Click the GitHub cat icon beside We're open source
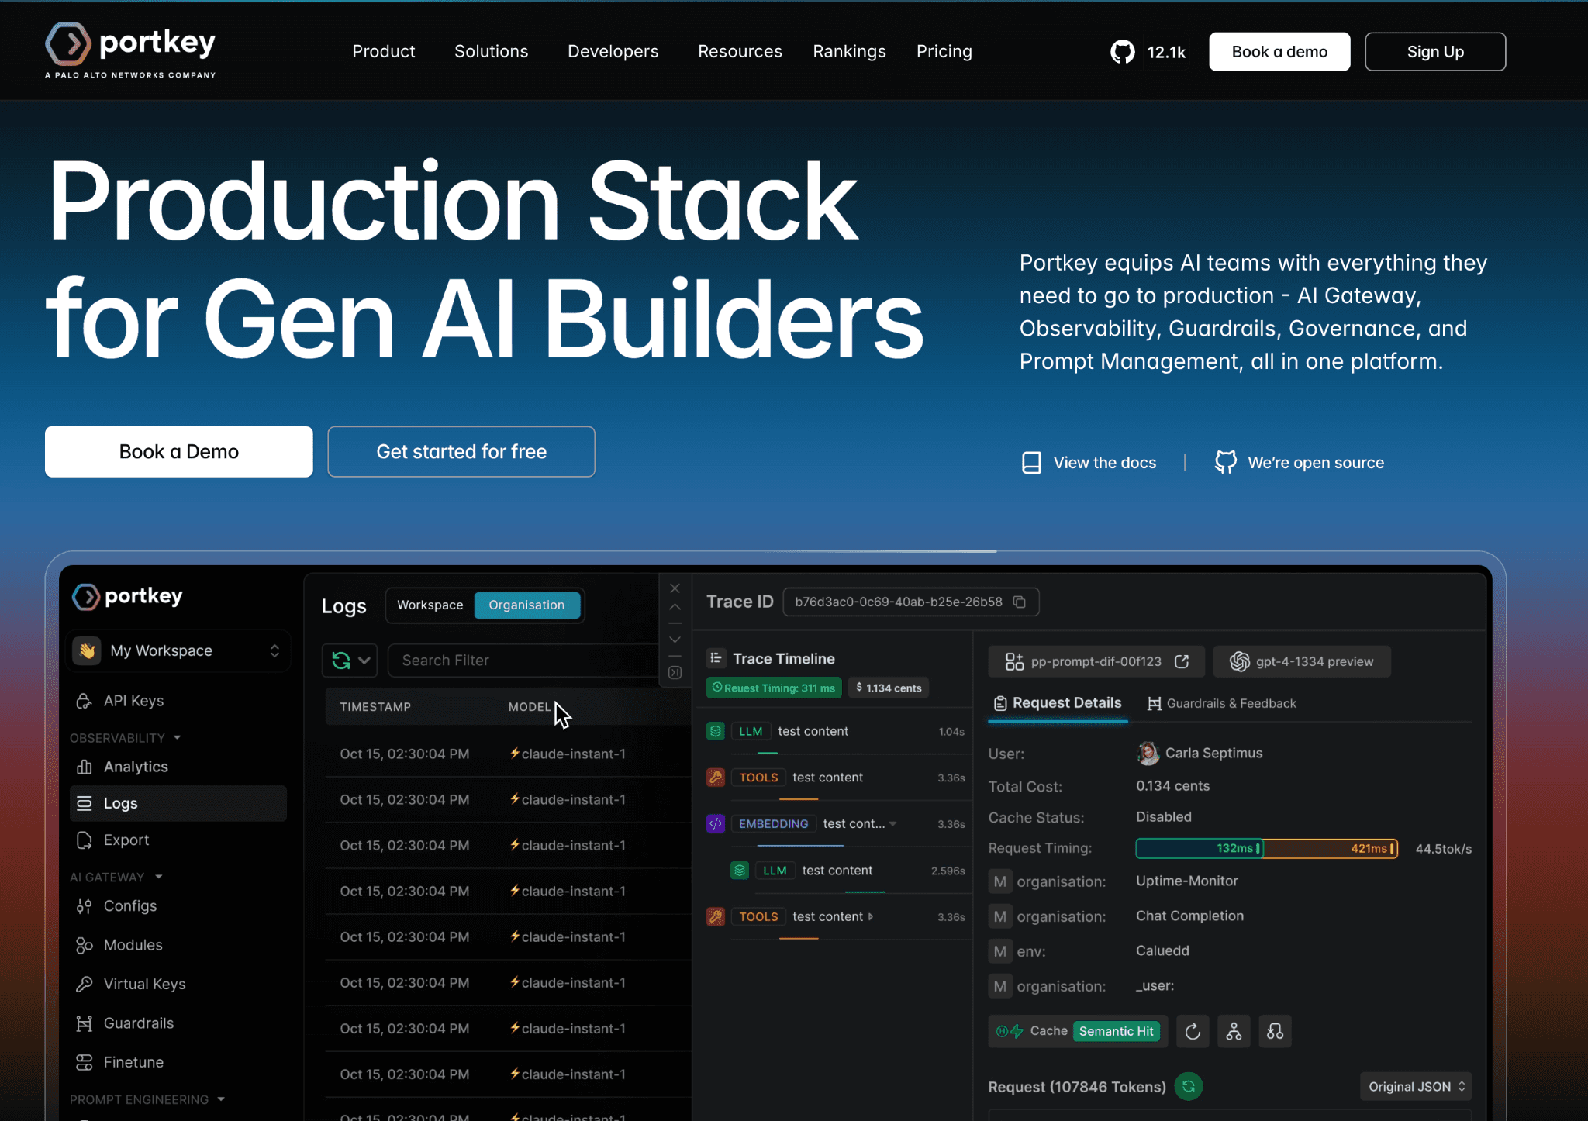The image size is (1588, 1121). (x=1225, y=463)
